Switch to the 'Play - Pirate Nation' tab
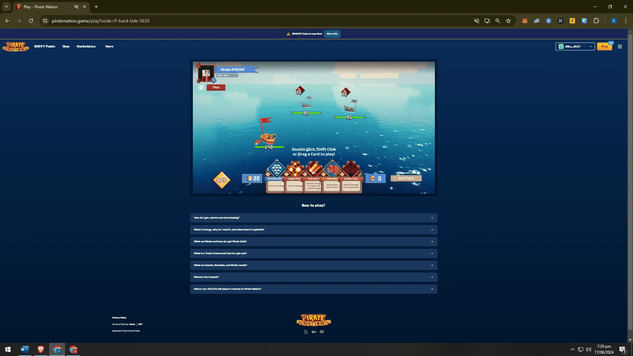Screen dimensions: 633x356 (51, 7)
